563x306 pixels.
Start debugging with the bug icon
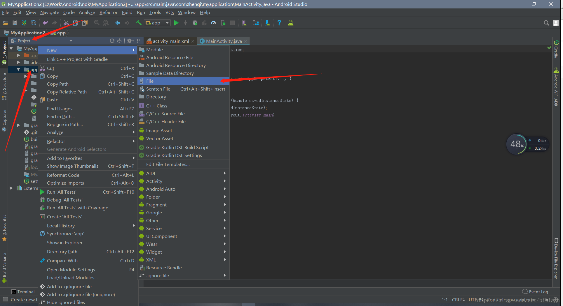tap(195, 23)
